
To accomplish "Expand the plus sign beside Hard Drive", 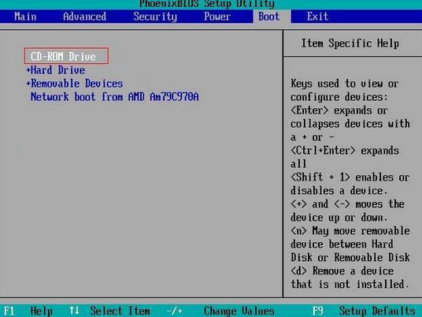I will pyautogui.click(x=28, y=70).
